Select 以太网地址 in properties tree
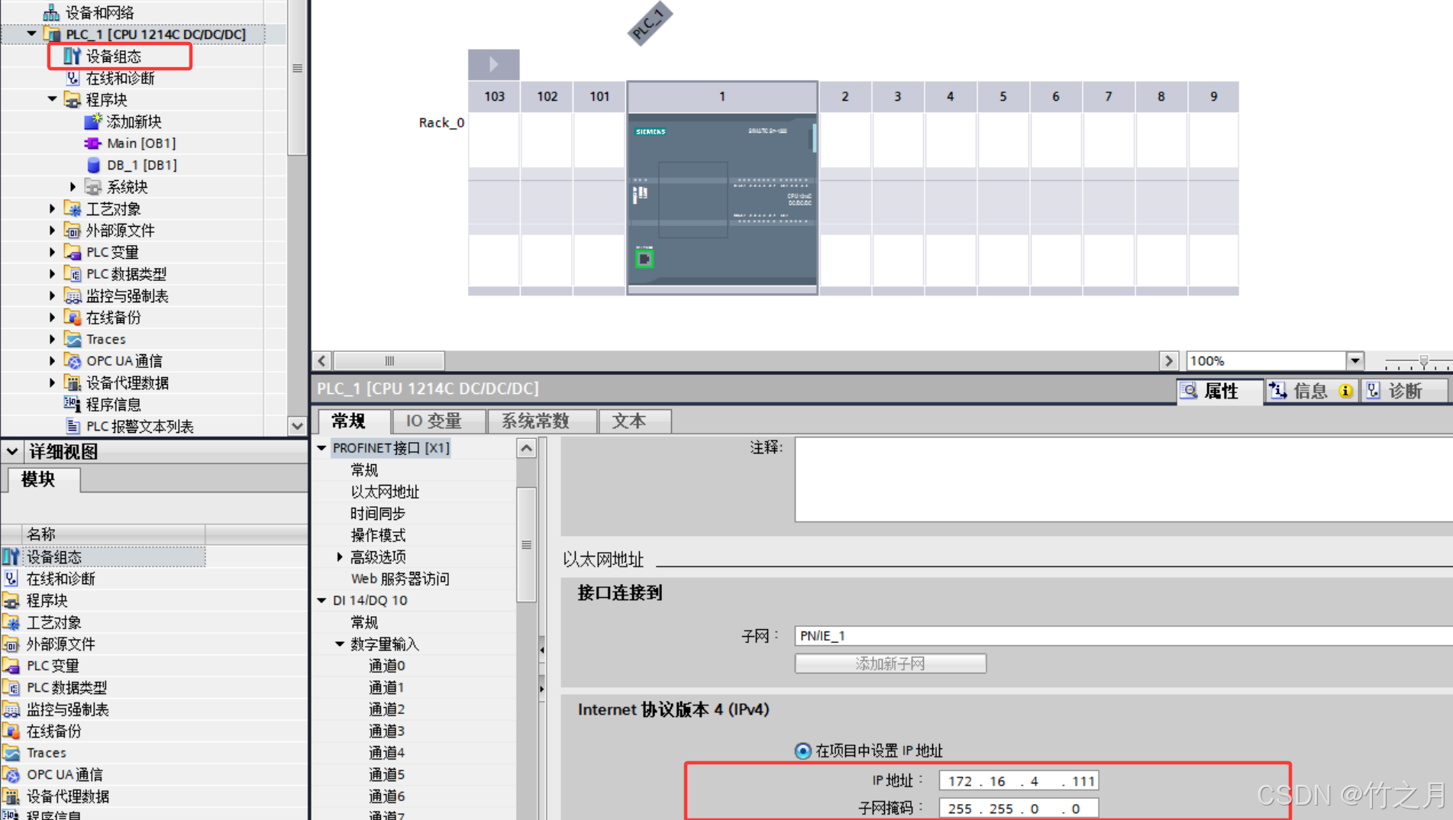Screen dimensions: 1453x820 pos(385,492)
